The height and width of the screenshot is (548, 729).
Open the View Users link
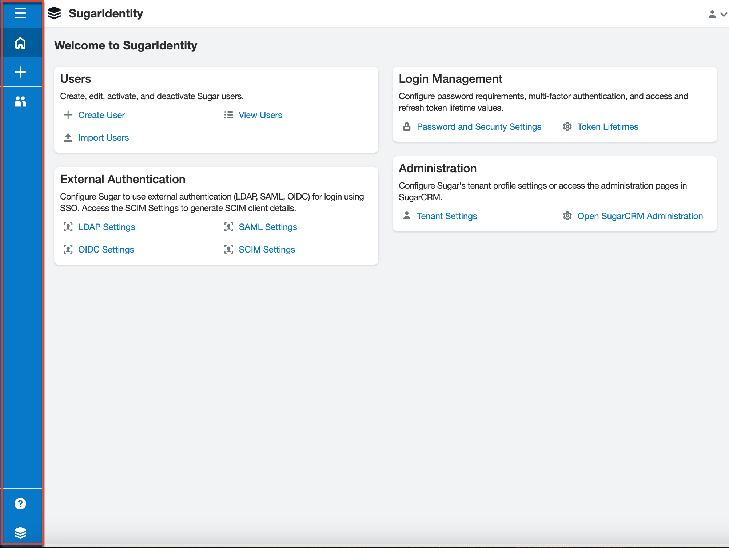(x=260, y=115)
